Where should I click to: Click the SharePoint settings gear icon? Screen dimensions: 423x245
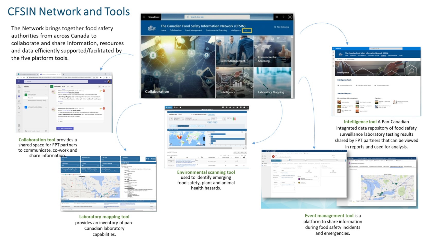pos(277,17)
